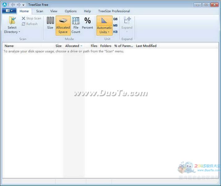Open the Expand dropdown arrow
The image size is (221, 186).
point(127,32)
